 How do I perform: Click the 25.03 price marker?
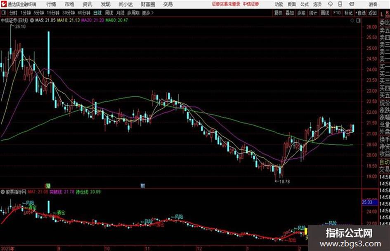point(367,202)
